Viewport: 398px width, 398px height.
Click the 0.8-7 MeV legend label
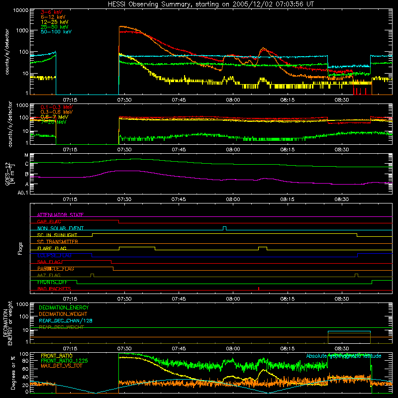pos(54,117)
